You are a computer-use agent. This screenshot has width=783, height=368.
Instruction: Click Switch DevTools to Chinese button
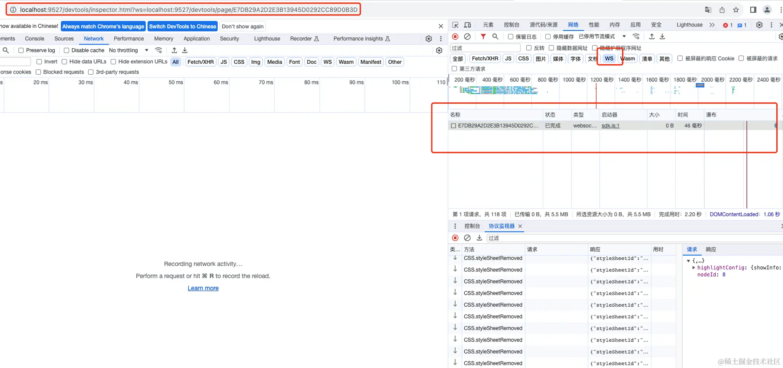click(182, 27)
